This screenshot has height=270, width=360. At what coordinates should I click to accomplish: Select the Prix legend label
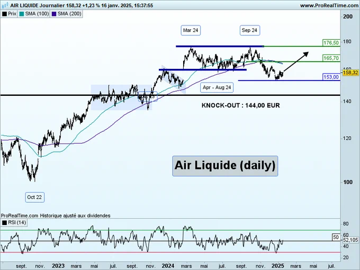point(12,14)
